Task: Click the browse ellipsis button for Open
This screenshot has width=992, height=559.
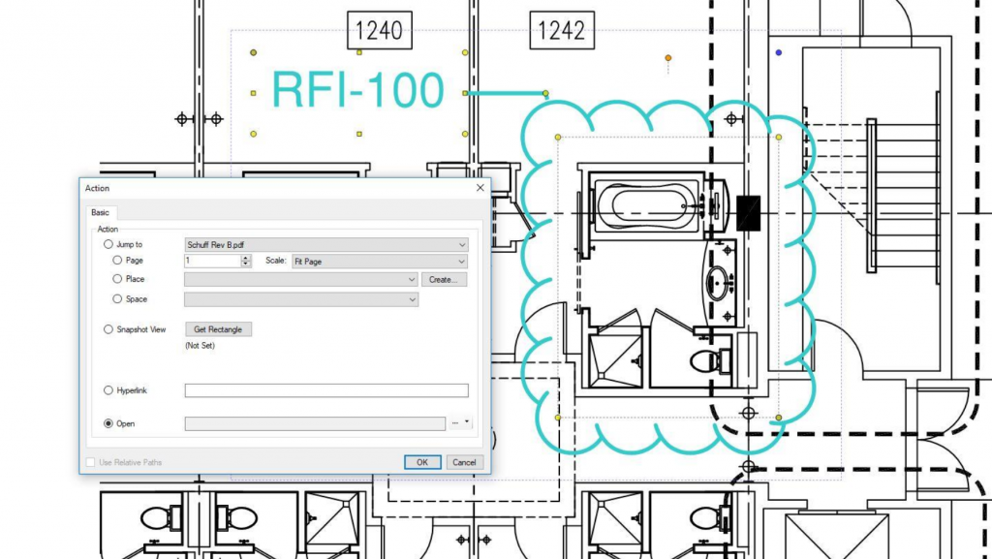Action: 455,423
